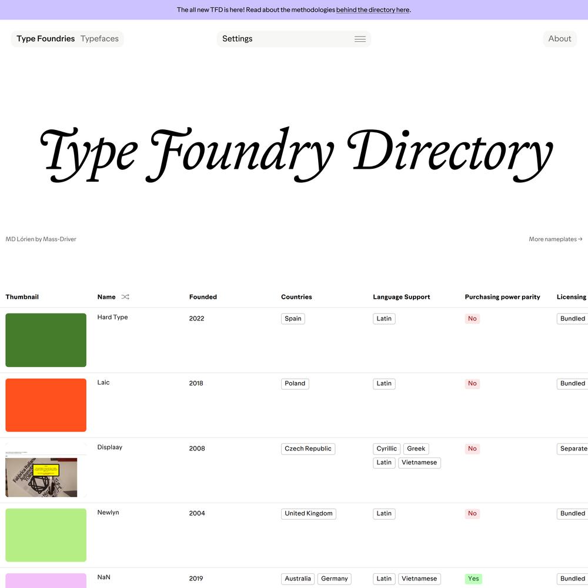This screenshot has width=588, height=588.
Task: Click the Licensing column header
Action: pyautogui.click(x=572, y=297)
